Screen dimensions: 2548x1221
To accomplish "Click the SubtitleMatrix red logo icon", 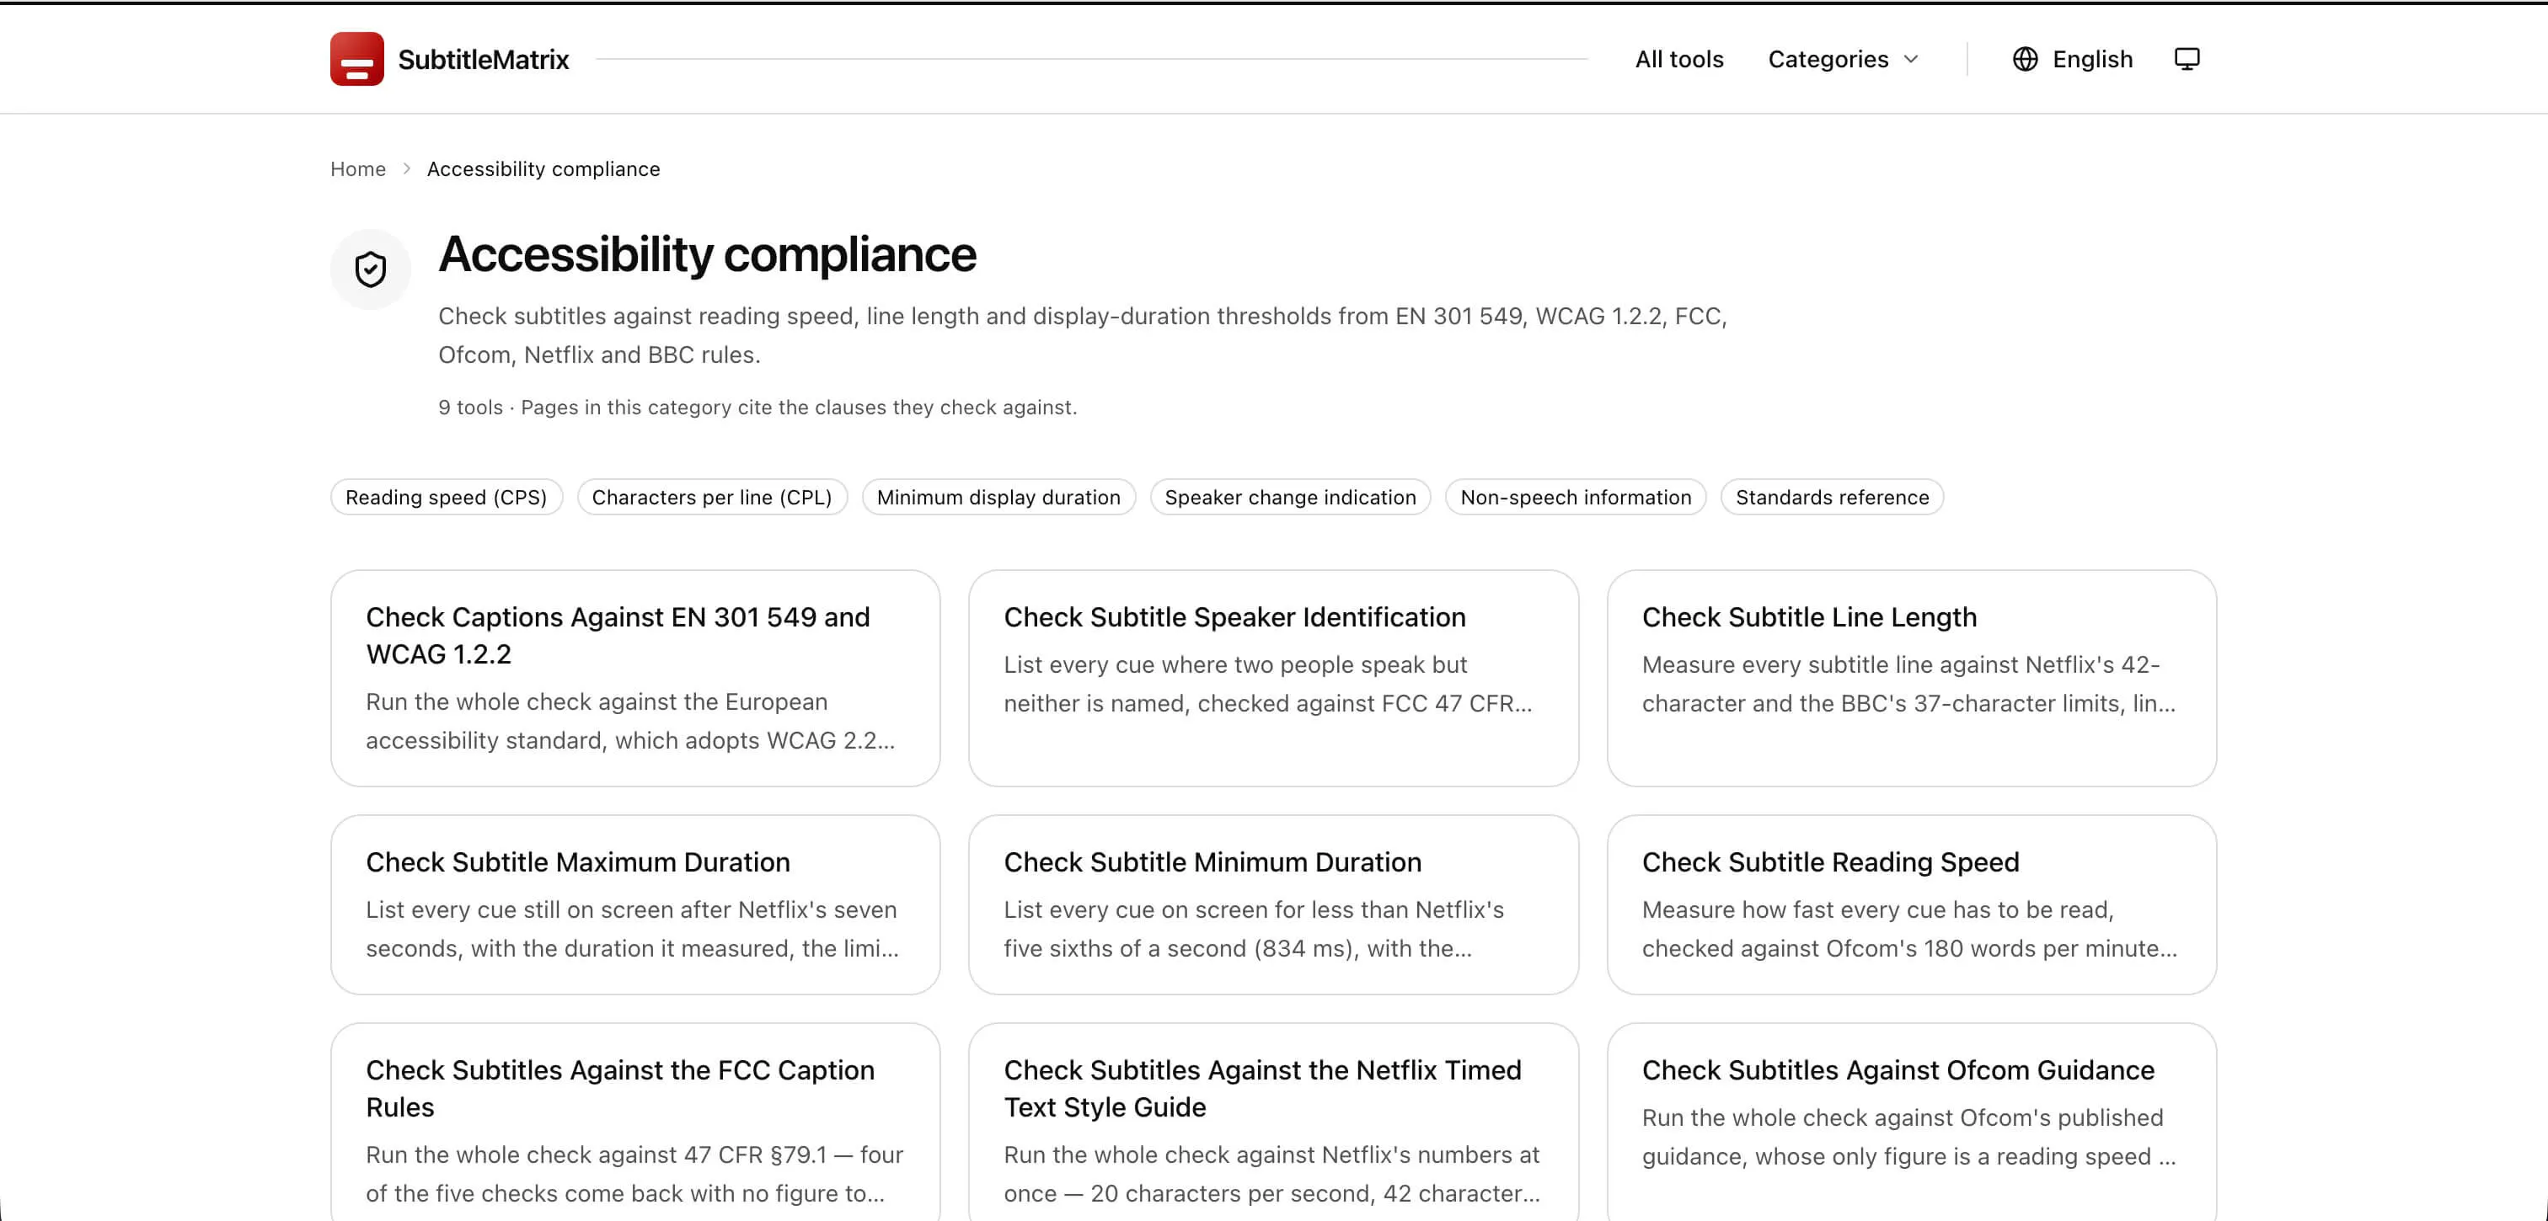I will tap(356, 59).
